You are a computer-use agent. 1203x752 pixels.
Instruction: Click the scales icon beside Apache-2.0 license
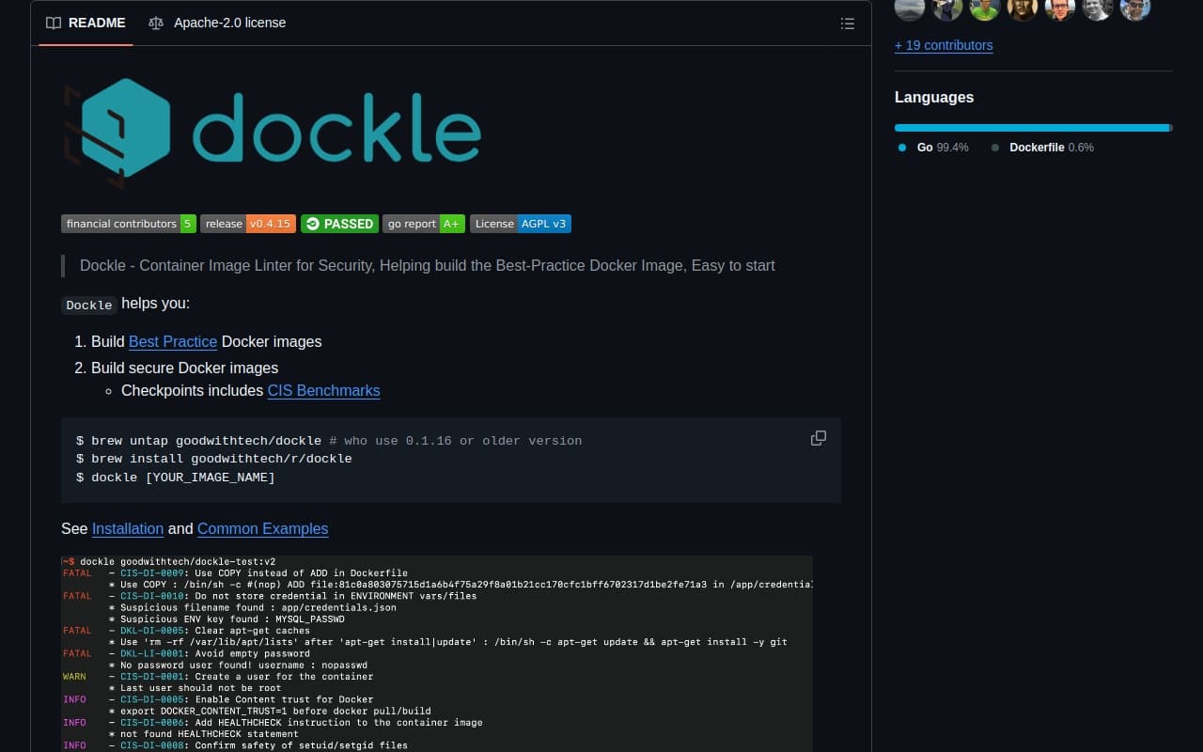tap(156, 23)
